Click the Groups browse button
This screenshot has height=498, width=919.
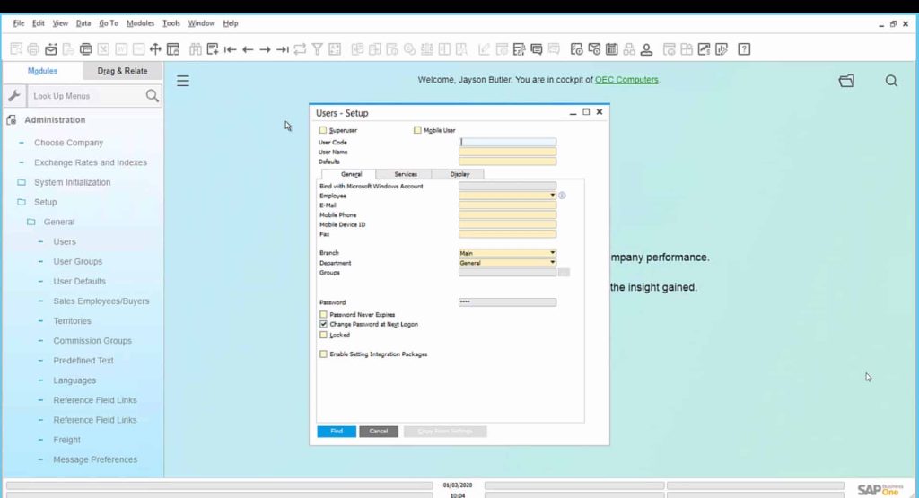coord(564,273)
